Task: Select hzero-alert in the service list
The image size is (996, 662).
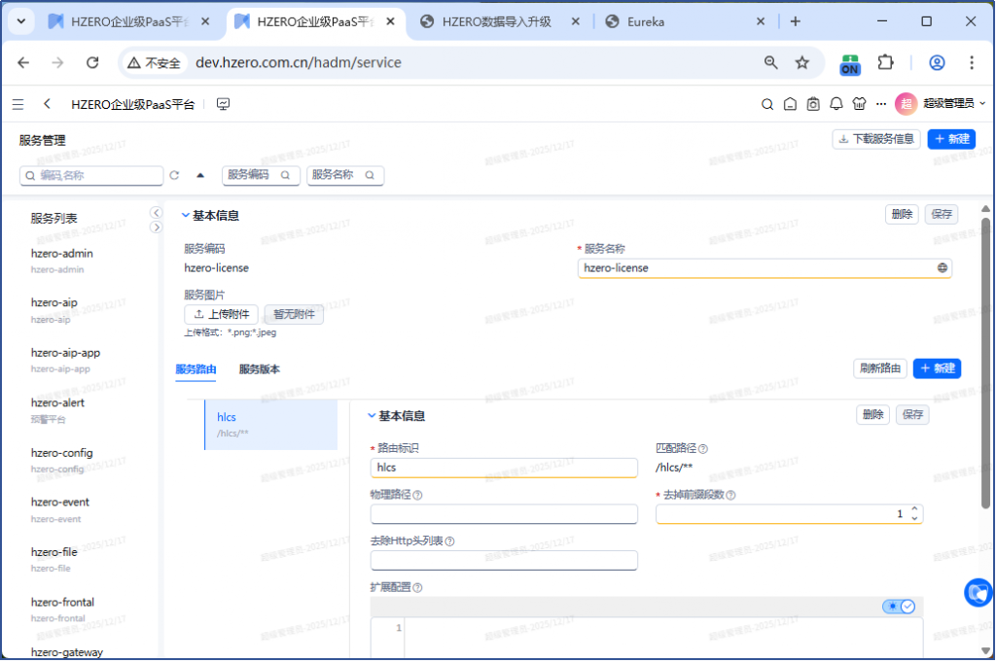Action: pyautogui.click(x=57, y=402)
